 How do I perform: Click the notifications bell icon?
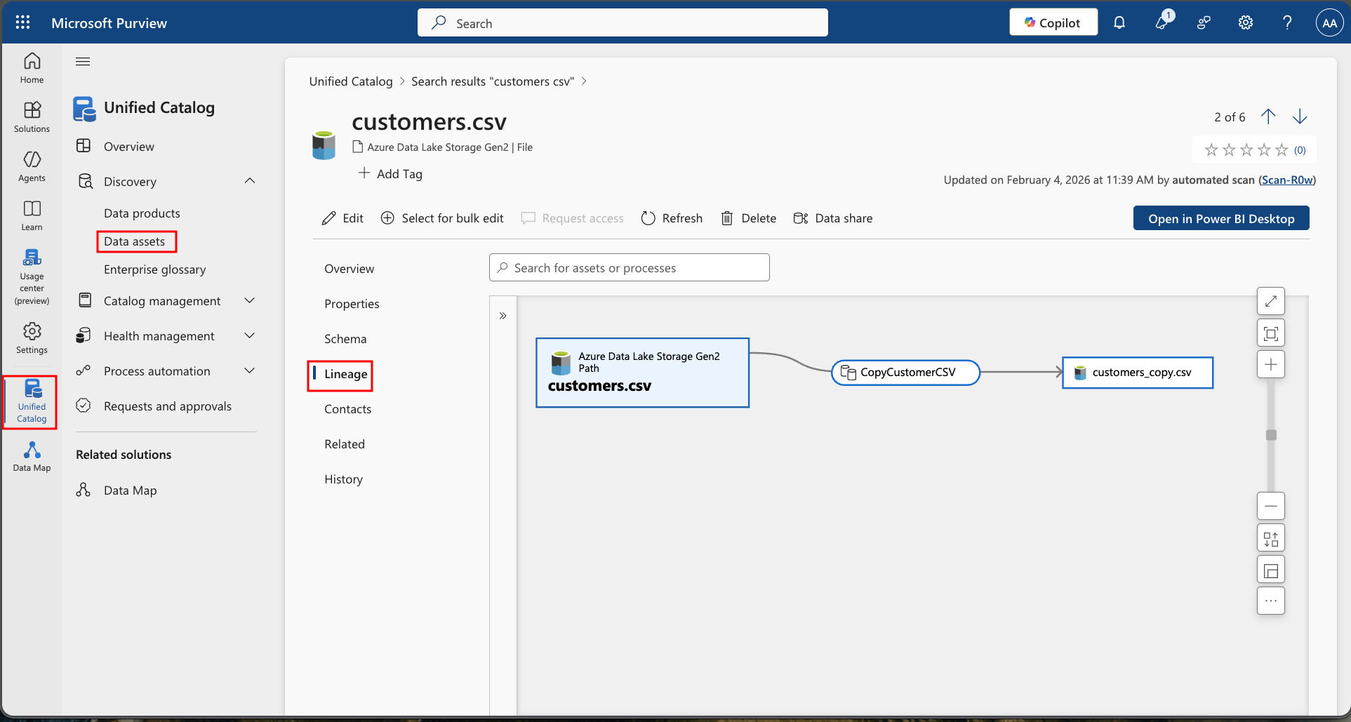pyautogui.click(x=1119, y=22)
